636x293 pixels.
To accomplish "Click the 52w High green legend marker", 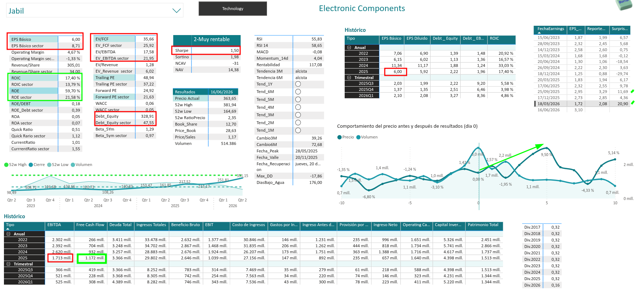I will point(6,165).
